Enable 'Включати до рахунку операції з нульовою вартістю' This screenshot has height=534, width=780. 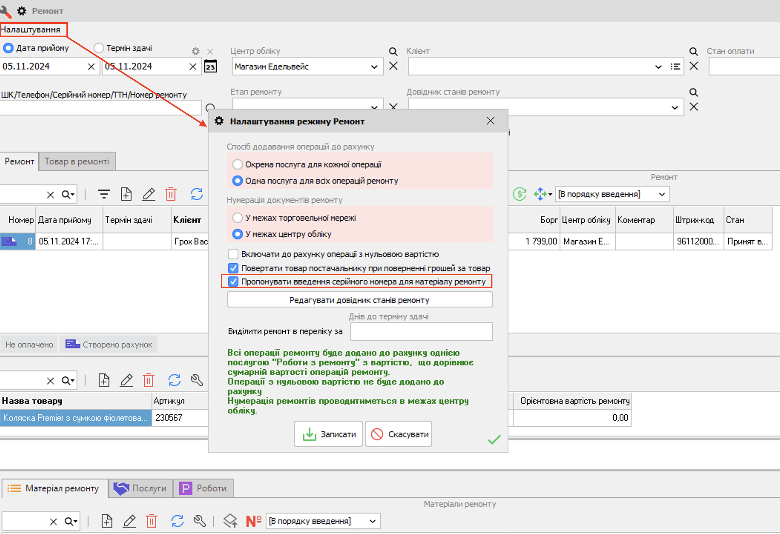233,254
